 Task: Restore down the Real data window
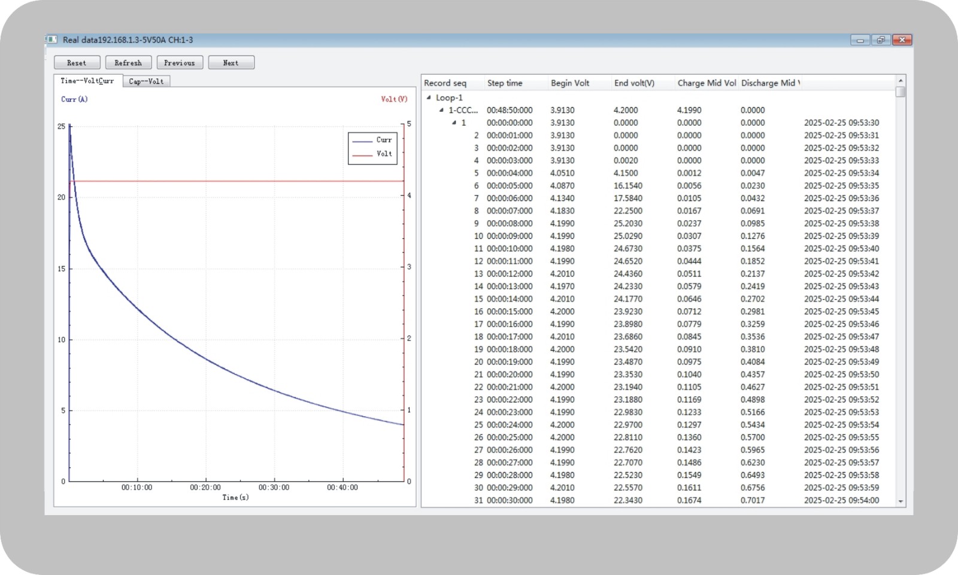[881, 40]
